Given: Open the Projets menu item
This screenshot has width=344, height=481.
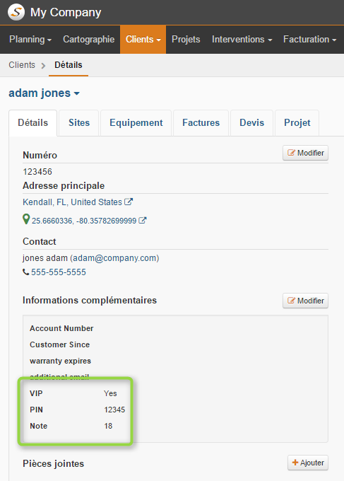Looking at the screenshot, I should [186, 40].
